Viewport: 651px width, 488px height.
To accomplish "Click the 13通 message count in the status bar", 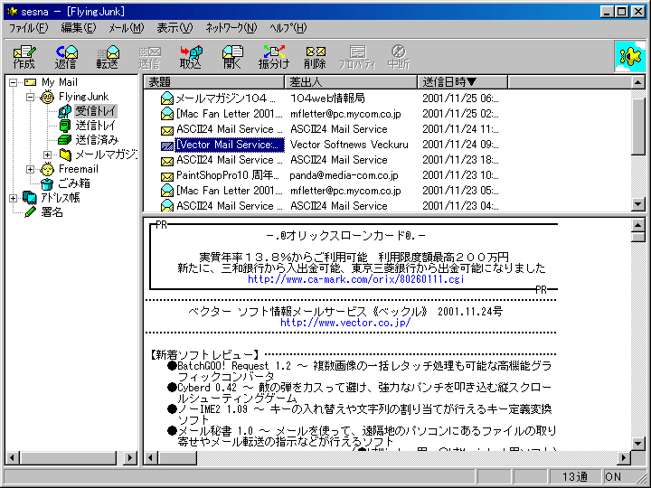I will (x=575, y=477).
